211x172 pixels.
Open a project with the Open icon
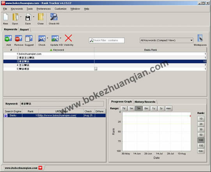tap(15, 17)
